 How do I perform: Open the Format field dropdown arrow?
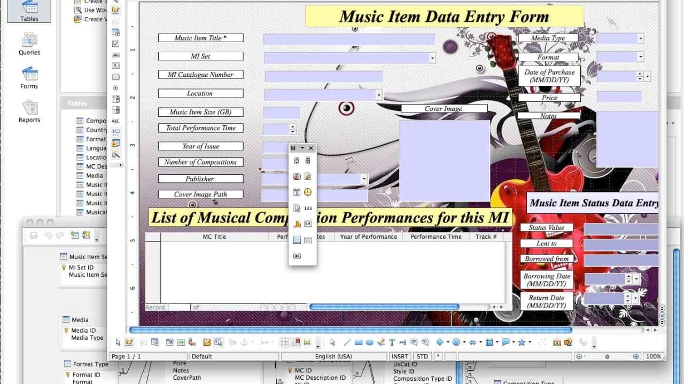641,57
